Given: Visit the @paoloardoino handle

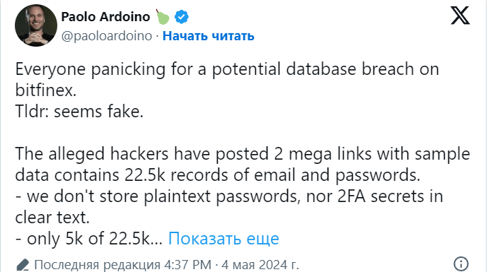Looking at the screenshot, I should tap(107, 36).
